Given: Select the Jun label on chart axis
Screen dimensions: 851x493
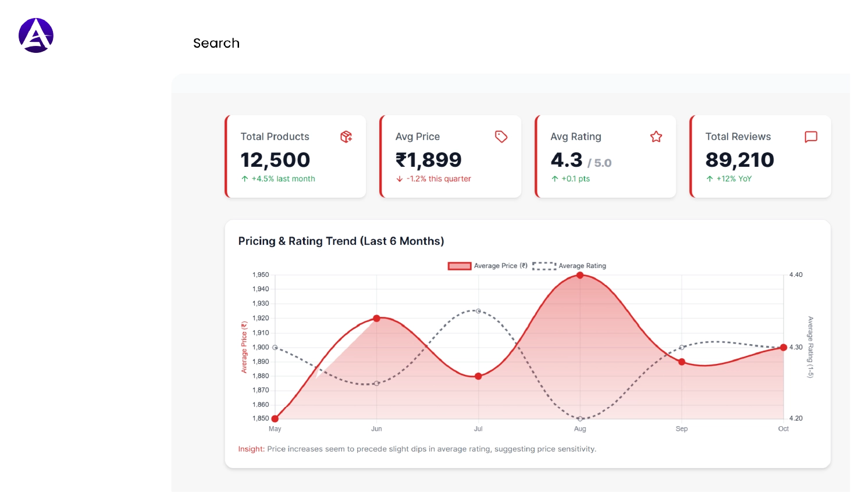Looking at the screenshot, I should point(376,428).
